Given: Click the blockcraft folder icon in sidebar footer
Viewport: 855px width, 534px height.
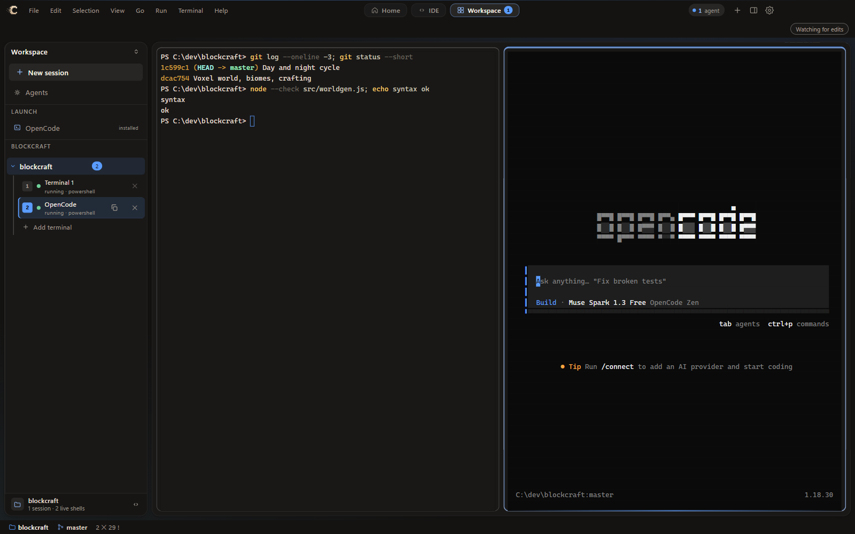Looking at the screenshot, I should pos(18,504).
